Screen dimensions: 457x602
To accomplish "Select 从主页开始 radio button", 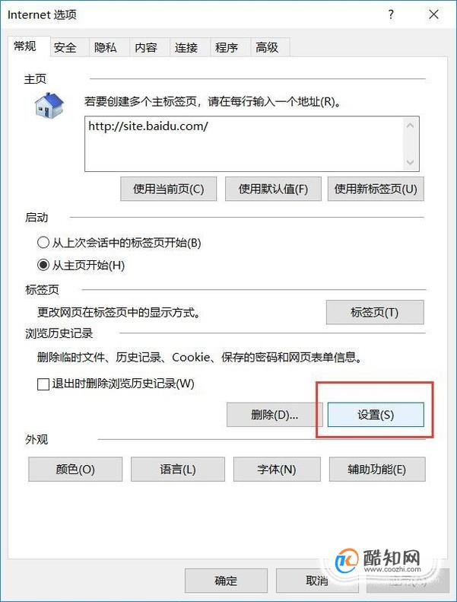I will coord(43,265).
